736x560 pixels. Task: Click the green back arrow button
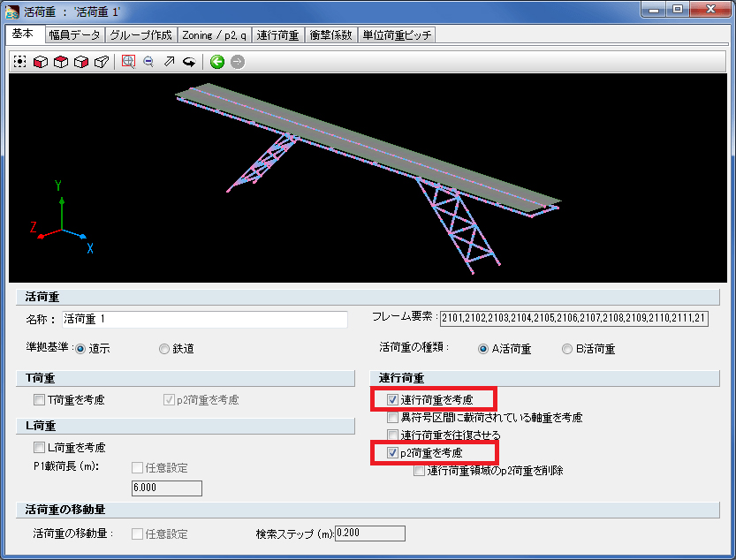[x=216, y=62]
